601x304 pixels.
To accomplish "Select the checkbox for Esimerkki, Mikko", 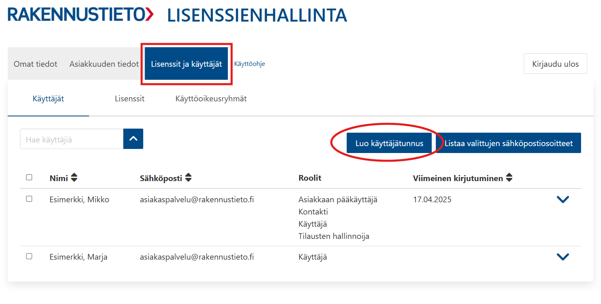I will [29, 199].
